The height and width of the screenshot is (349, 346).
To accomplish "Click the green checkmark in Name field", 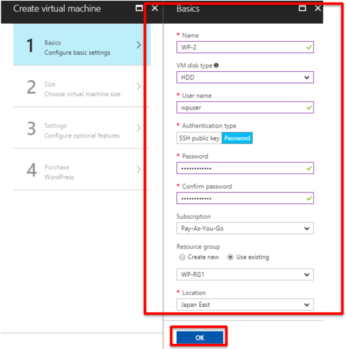I will (x=309, y=47).
